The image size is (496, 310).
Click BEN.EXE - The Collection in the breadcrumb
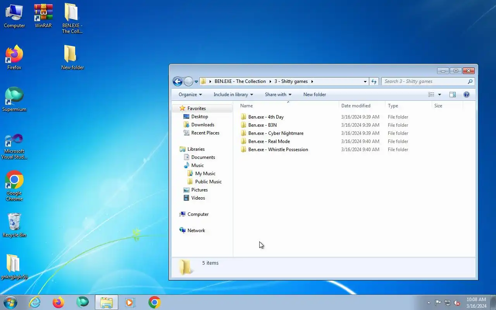(240, 81)
